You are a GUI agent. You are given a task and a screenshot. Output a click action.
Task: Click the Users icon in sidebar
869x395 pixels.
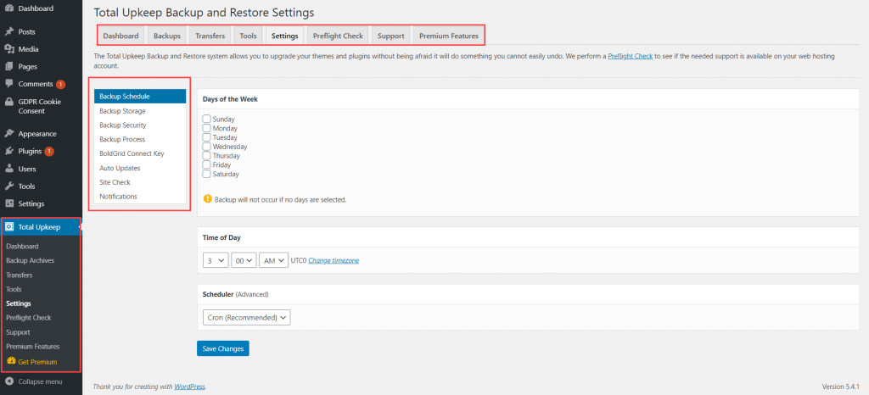point(9,169)
